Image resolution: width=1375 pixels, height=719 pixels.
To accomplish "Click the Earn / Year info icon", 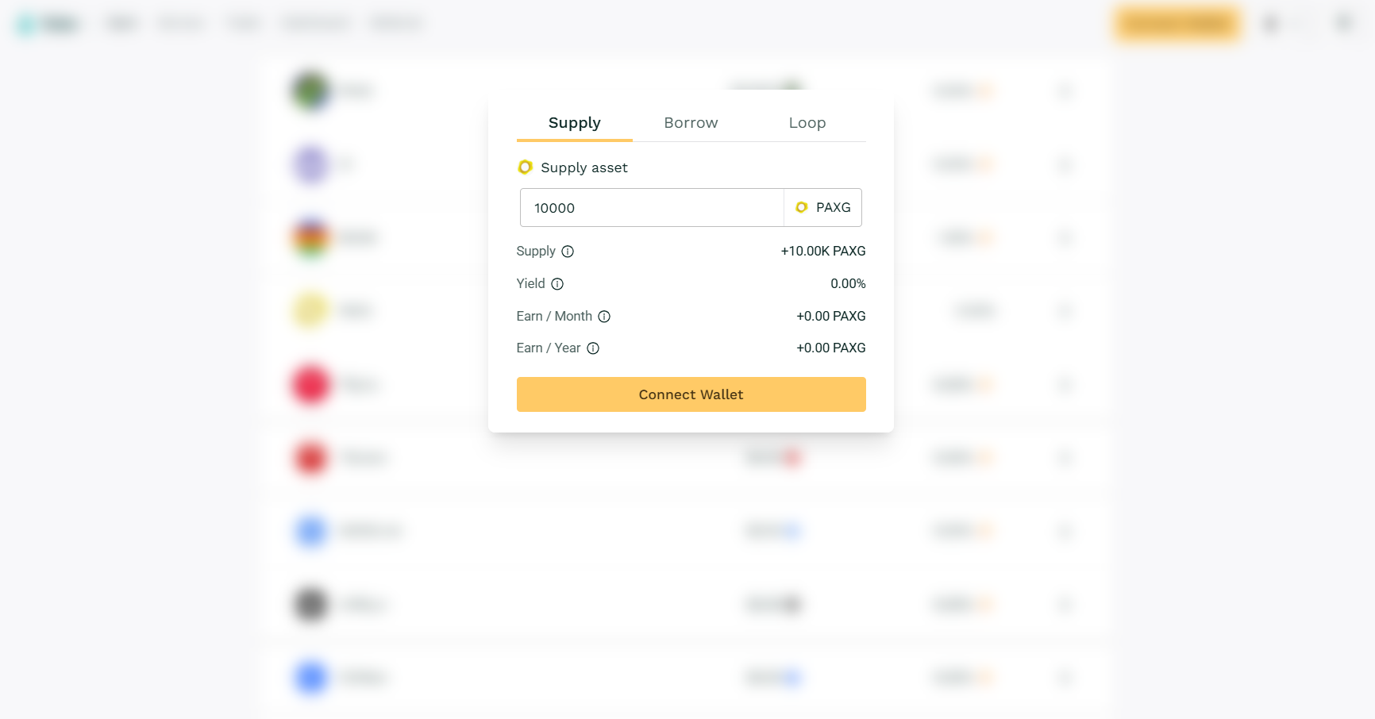I will (x=593, y=348).
